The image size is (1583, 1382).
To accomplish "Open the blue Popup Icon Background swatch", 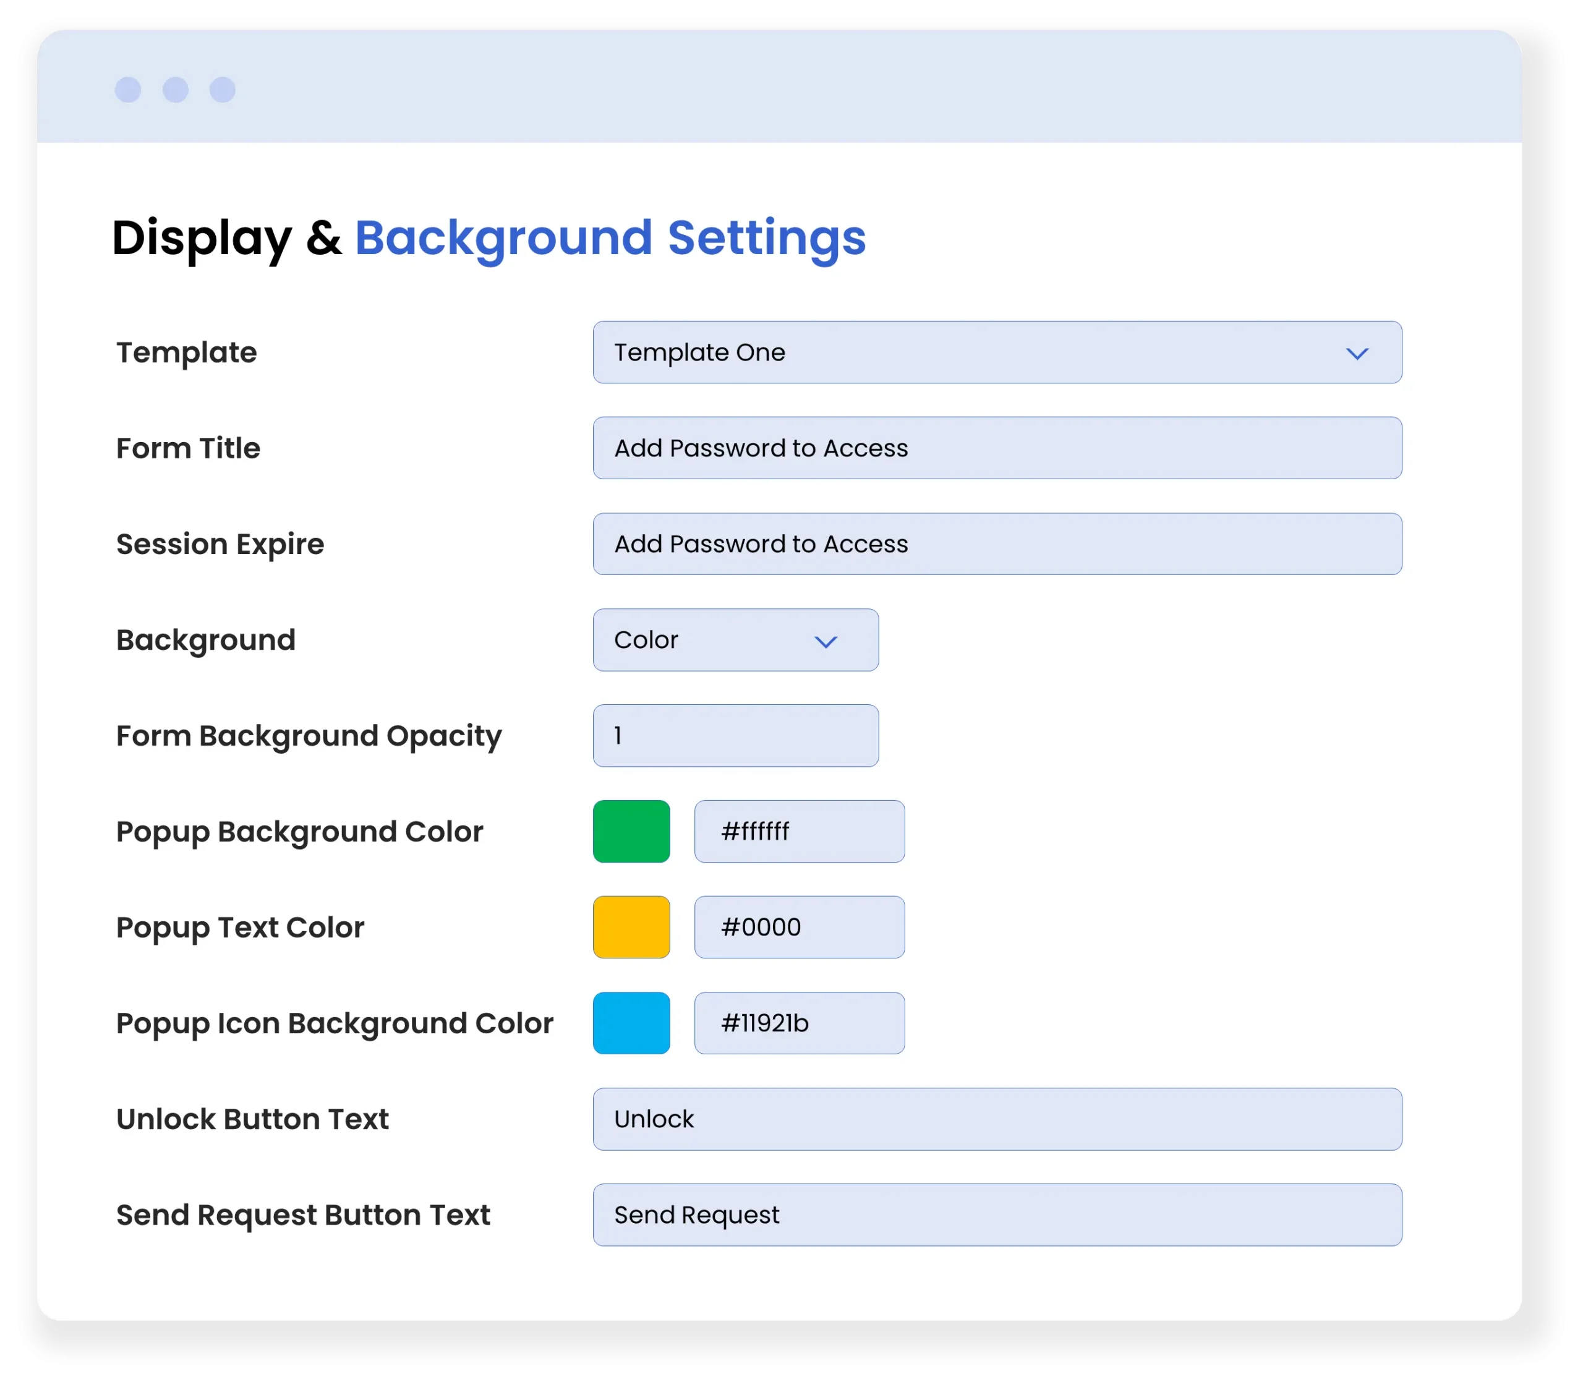I will click(x=631, y=1023).
